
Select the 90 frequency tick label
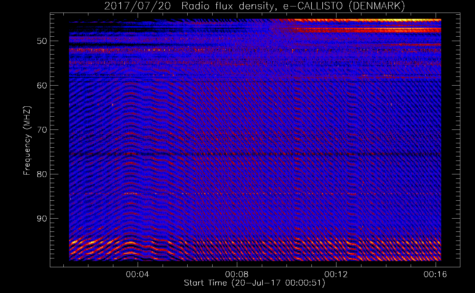[42, 219]
